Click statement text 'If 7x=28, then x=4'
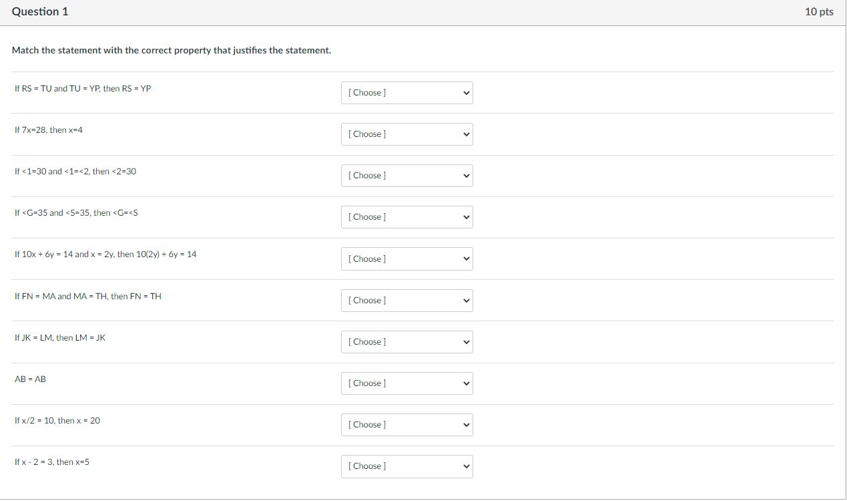 click(49, 130)
